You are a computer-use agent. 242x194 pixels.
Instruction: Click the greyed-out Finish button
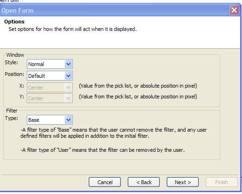tap(222, 182)
